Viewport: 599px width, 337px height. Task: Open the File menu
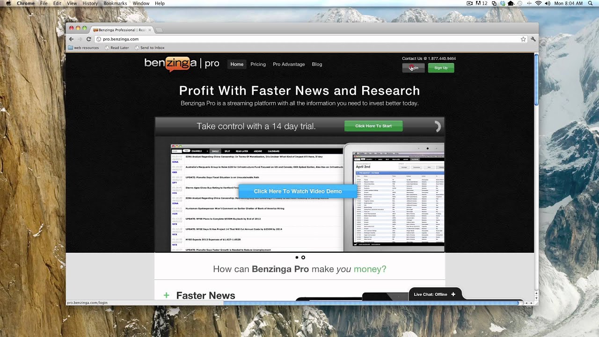(44, 3)
